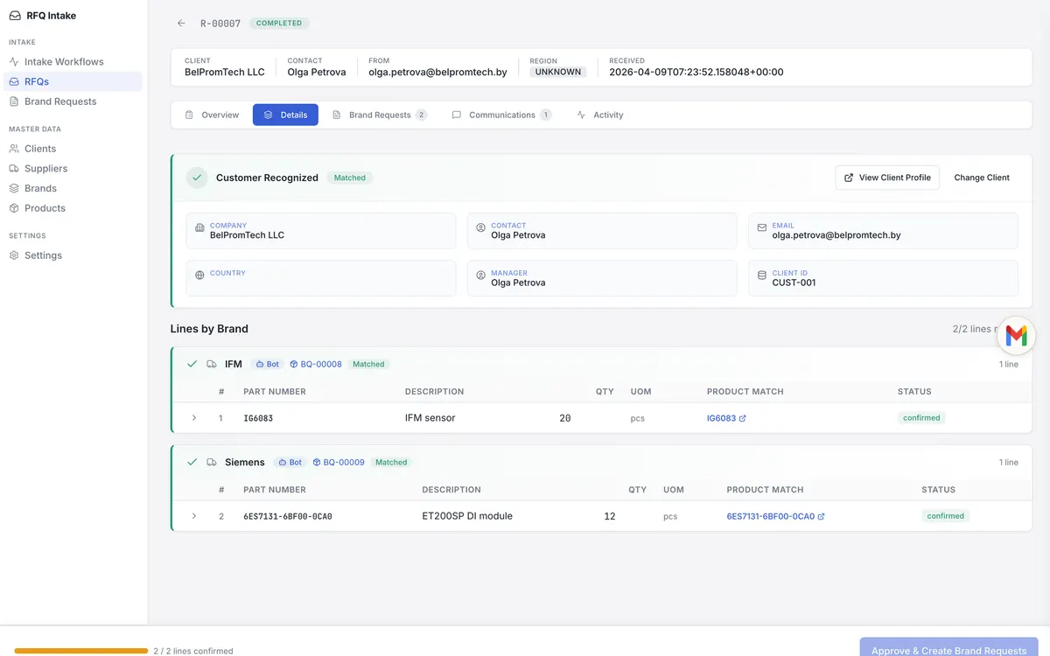Click the envelope icon in Email field

762,227
